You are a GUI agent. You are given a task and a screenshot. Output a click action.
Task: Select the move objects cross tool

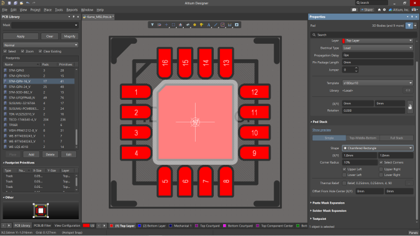(x=166, y=25)
